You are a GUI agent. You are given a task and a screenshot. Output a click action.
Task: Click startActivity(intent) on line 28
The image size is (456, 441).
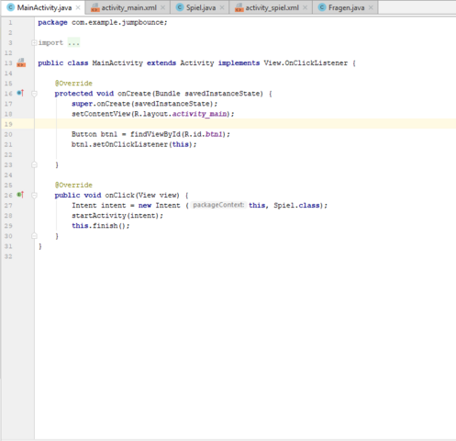coord(116,216)
